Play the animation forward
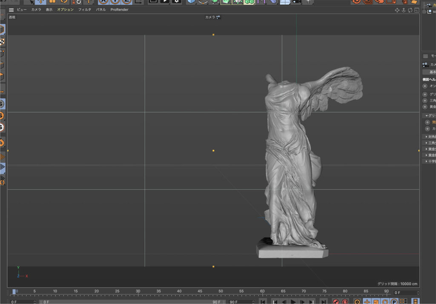Screen dimensions: 436x304 point(293,302)
